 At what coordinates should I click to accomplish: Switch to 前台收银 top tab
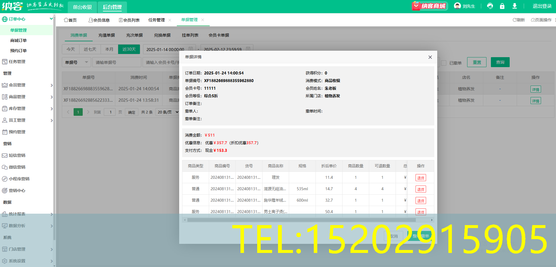pos(82,7)
